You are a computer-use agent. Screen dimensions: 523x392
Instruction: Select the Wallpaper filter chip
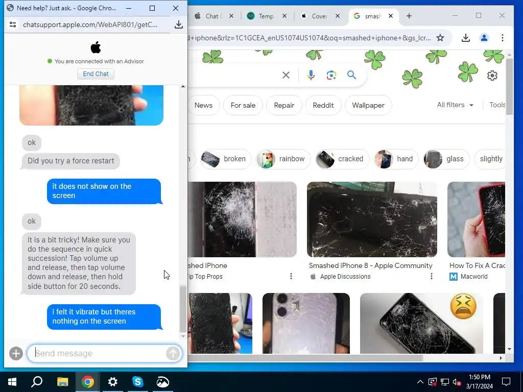coord(368,105)
